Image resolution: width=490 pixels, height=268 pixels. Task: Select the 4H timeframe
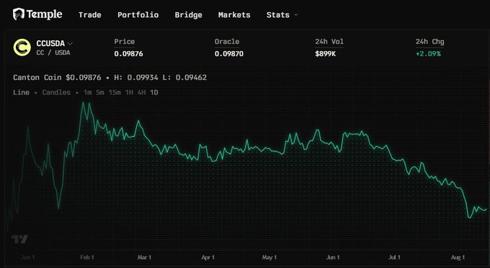(141, 92)
